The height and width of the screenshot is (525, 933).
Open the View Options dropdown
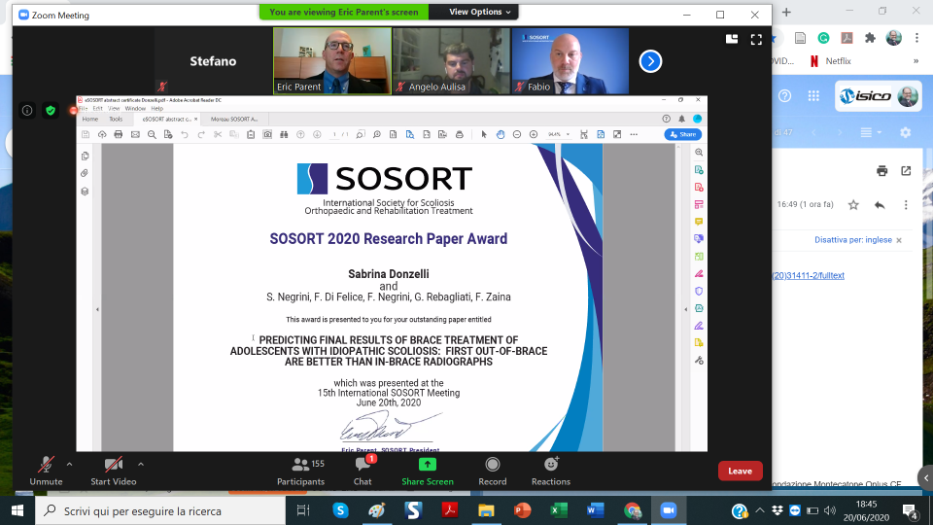click(x=479, y=12)
